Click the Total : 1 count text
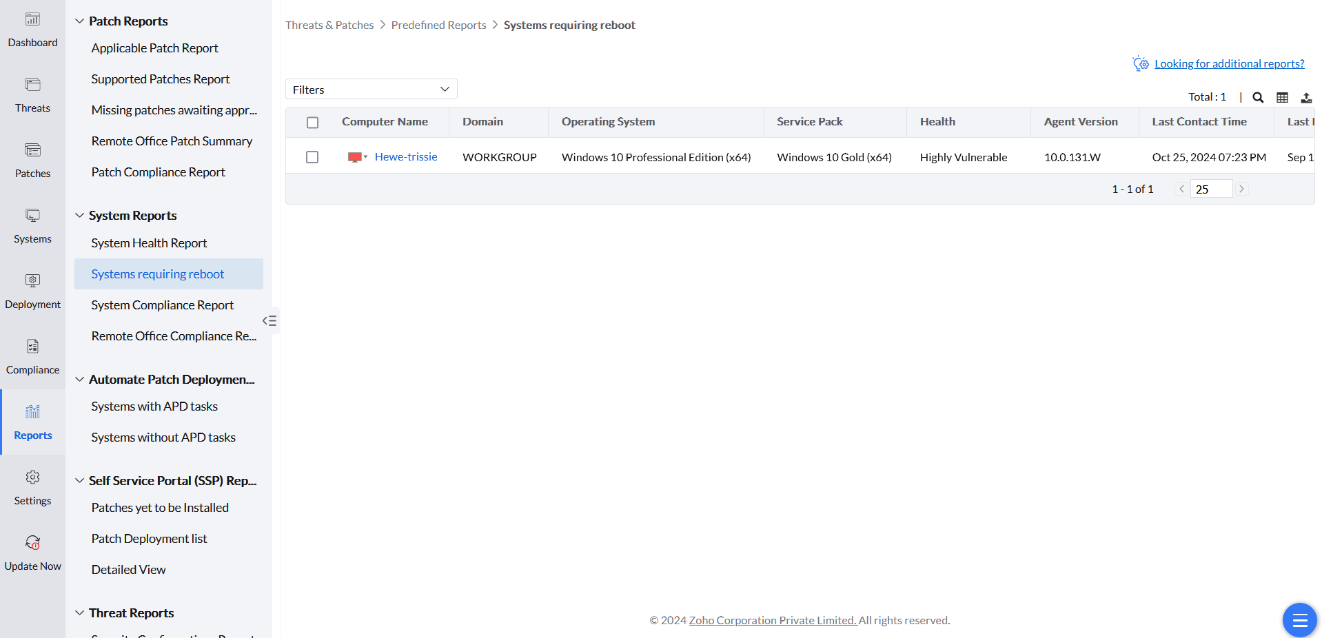 (1208, 97)
